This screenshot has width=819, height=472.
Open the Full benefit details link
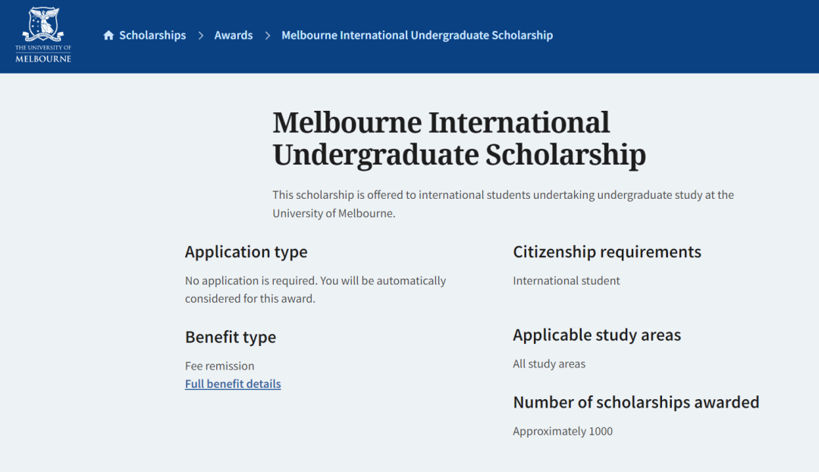point(233,384)
